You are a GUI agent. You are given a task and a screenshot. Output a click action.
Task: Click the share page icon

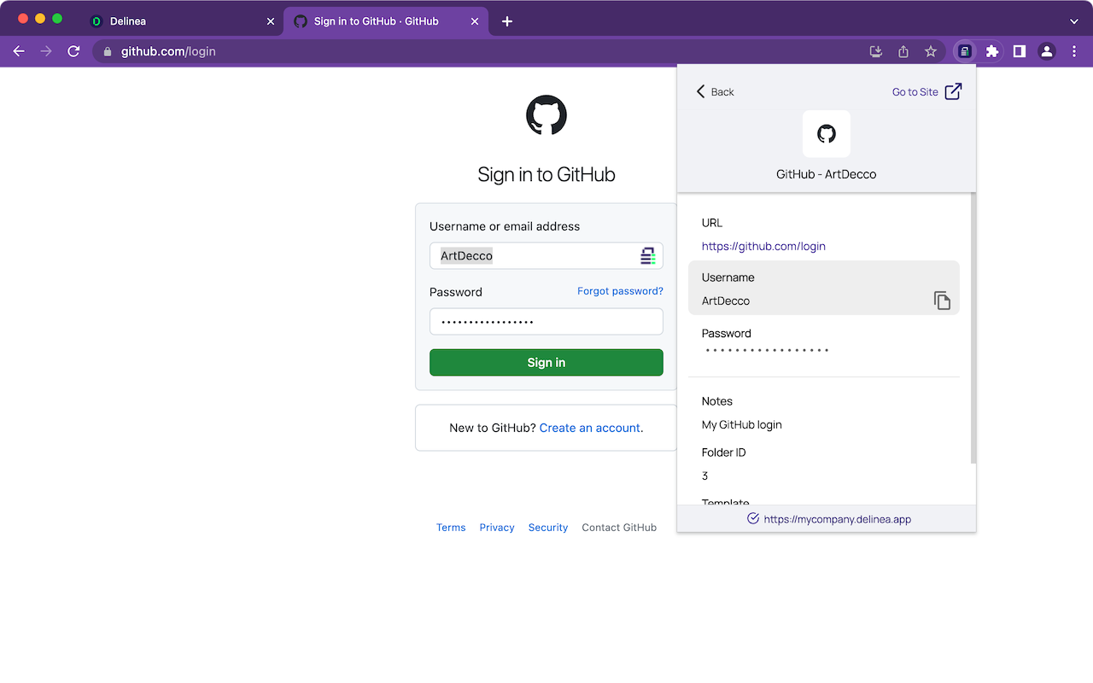pyautogui.click(x=903, y=51)
